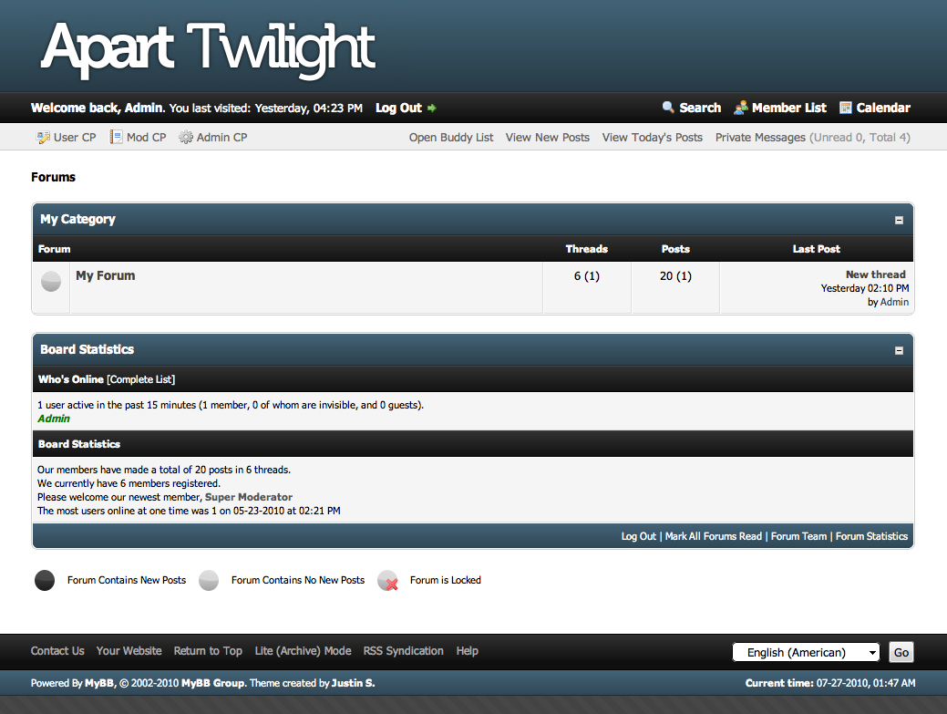Click Help in the footer

click(x=467, y=650)
